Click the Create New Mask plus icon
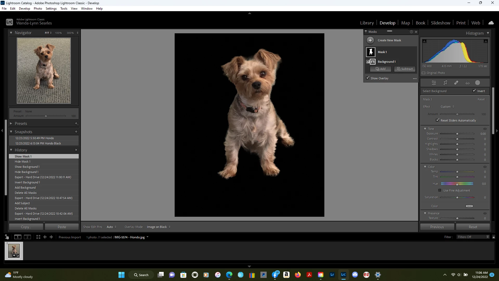 [370, 40]
